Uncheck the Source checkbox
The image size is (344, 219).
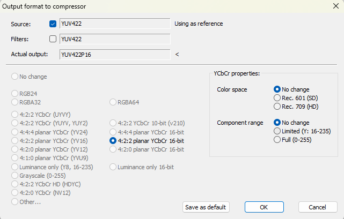[x=53, y=24]
